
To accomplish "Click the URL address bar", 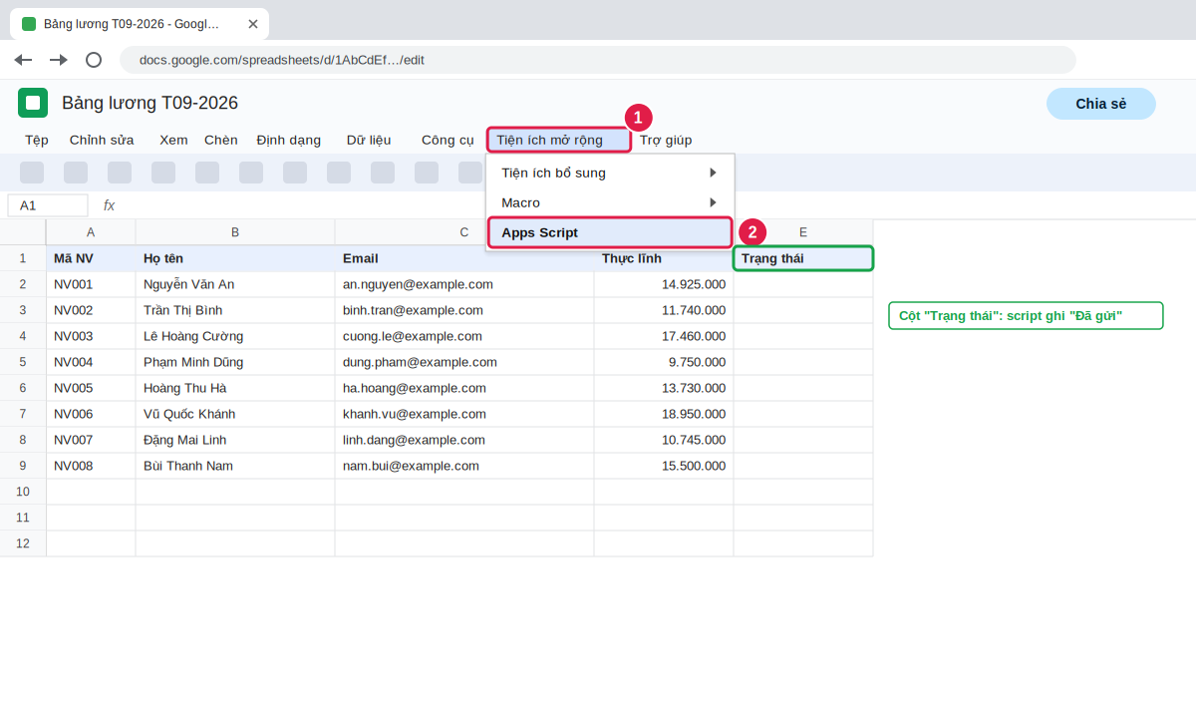I will [598, 60].
